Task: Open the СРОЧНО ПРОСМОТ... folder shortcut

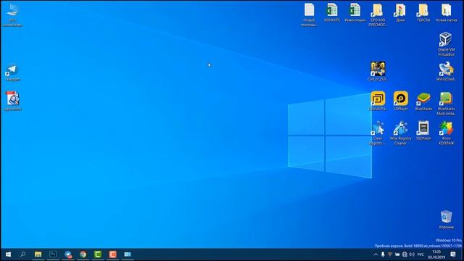Action: point(378,14)
